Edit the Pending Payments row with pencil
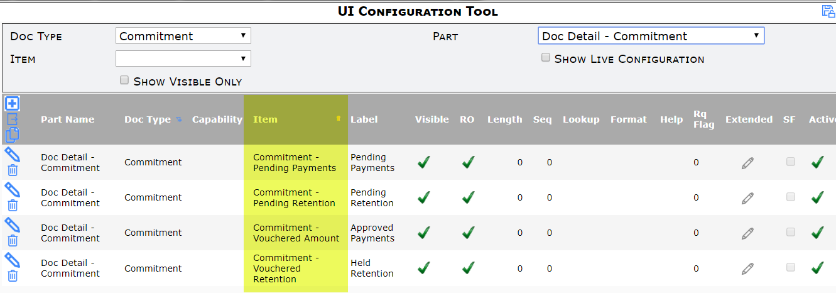This screenshot has height=293, width=836. 12,154
